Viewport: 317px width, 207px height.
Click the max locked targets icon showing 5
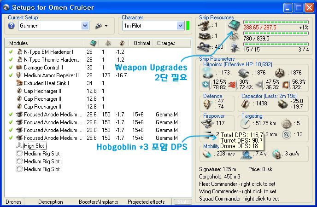click(x=287, y=123)
